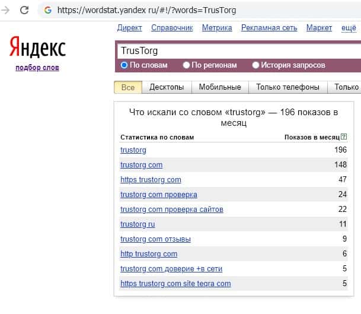Click the Yandex logo
This screenshot has width=361, height=314.
(x=37, y=48)
